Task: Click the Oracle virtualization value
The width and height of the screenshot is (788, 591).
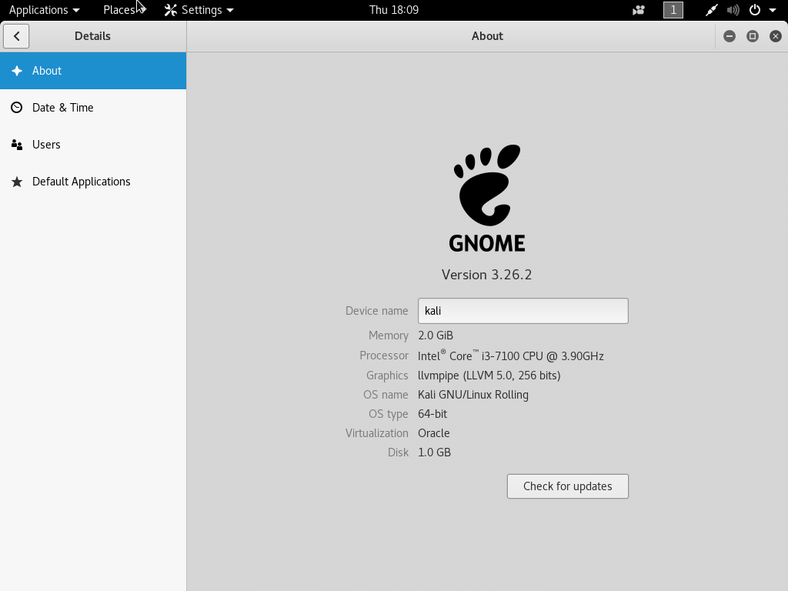Action: tap(434, 433)
